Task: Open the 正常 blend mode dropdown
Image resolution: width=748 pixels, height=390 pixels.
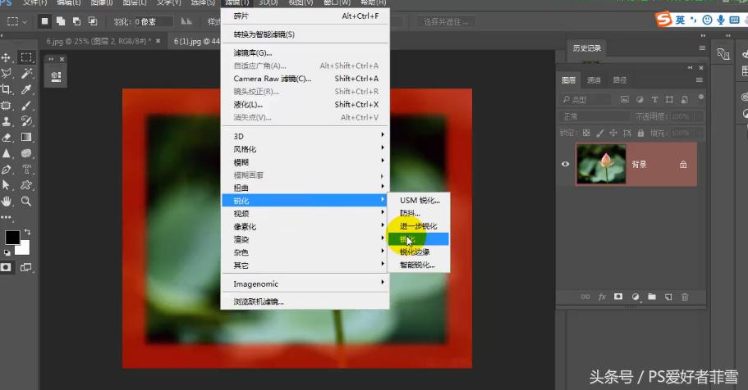Action: (x=594, y=116)
